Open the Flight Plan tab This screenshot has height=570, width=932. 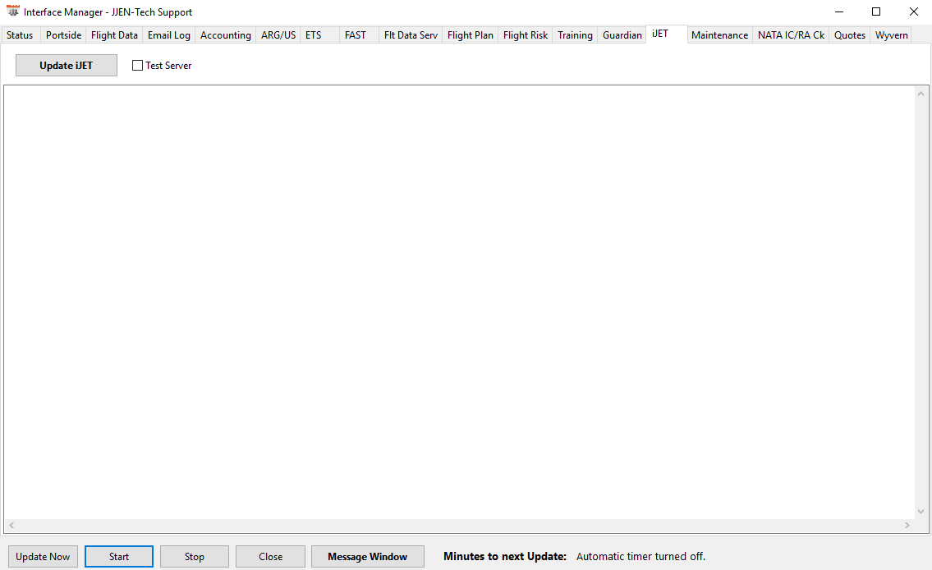[471, 35]
